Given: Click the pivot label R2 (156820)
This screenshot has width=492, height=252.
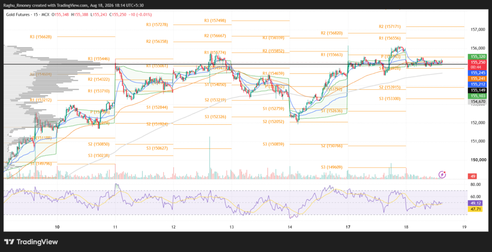Looking at the screenshot, I should click(332, 33).
